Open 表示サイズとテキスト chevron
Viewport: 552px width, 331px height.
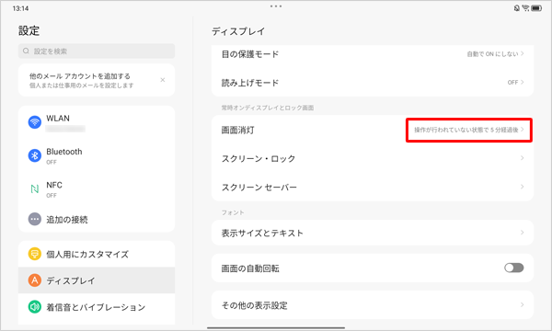(523, 233)
